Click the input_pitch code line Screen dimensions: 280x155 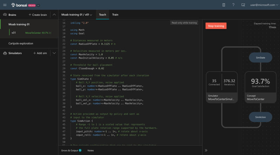pyautogui.click(x=112, y=132)
